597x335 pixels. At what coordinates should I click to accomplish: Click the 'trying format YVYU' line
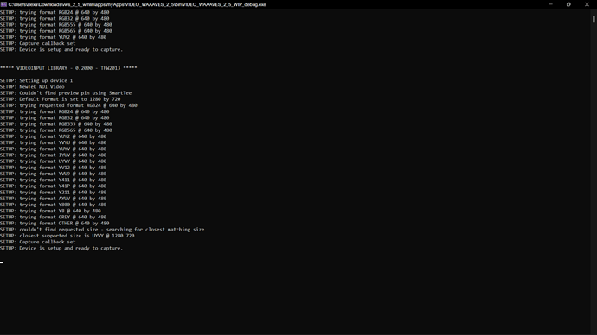54,142
